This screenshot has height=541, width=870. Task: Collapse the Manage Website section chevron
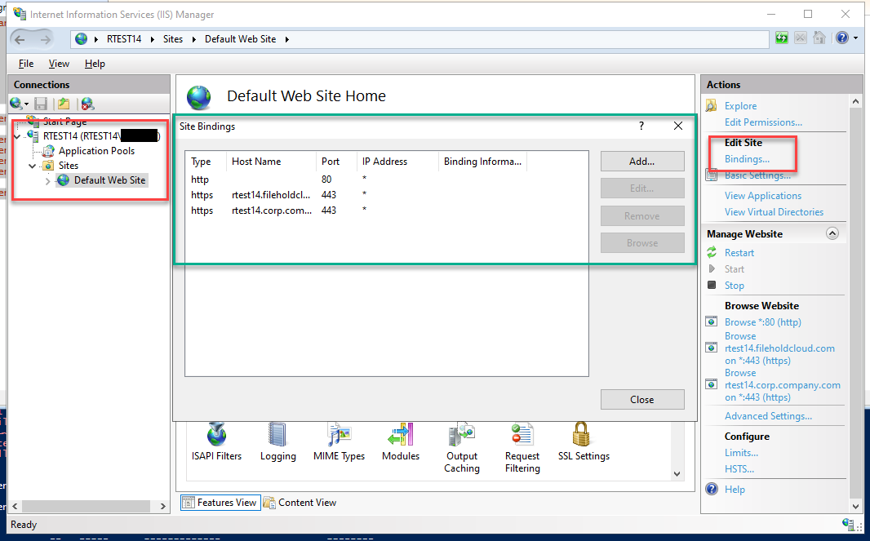pyautogui.click(x=832, y=233)
